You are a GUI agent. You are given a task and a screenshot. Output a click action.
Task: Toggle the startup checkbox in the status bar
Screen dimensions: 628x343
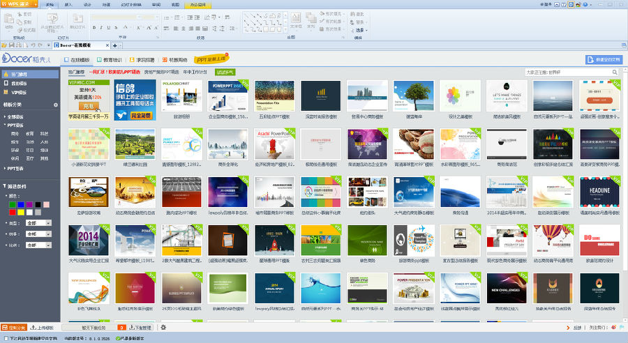click(6, 339)
